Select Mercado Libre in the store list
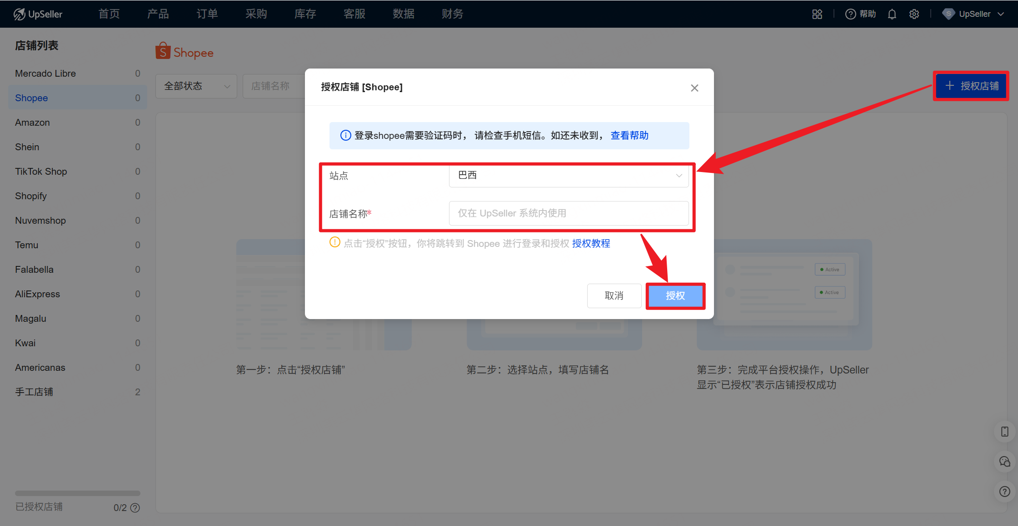 click(45, 73)
